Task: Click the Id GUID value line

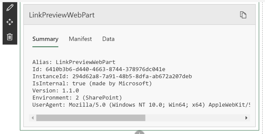Action: [x=99, y=69]
